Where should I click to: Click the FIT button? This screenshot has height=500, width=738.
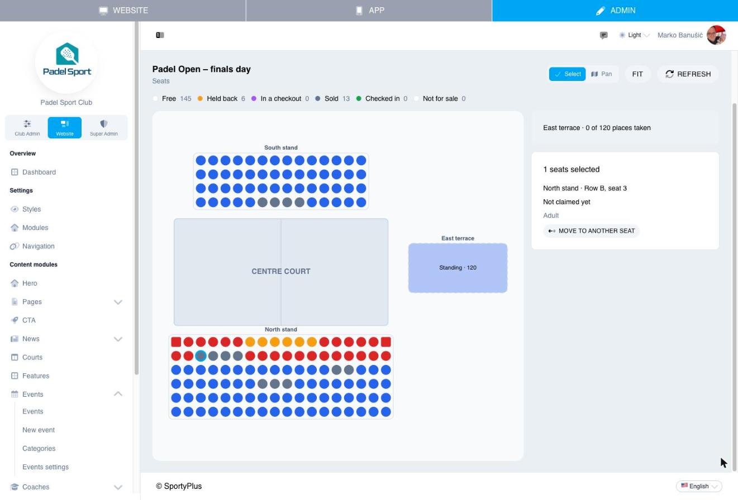pyautogui.click(x=637, y=74)
